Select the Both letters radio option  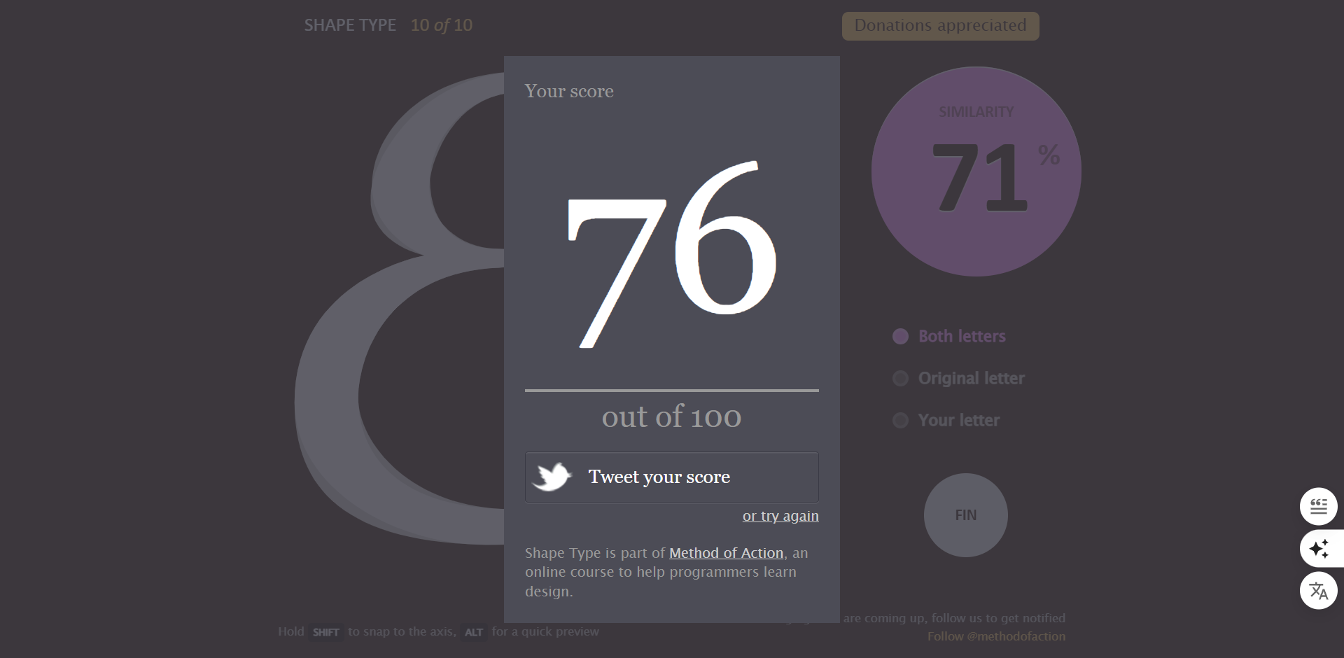click(x=900, y=337)
